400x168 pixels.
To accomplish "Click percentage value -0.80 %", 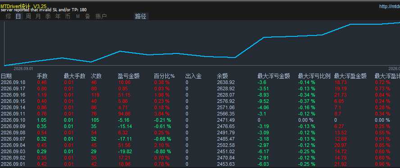I will coord(162,151).
